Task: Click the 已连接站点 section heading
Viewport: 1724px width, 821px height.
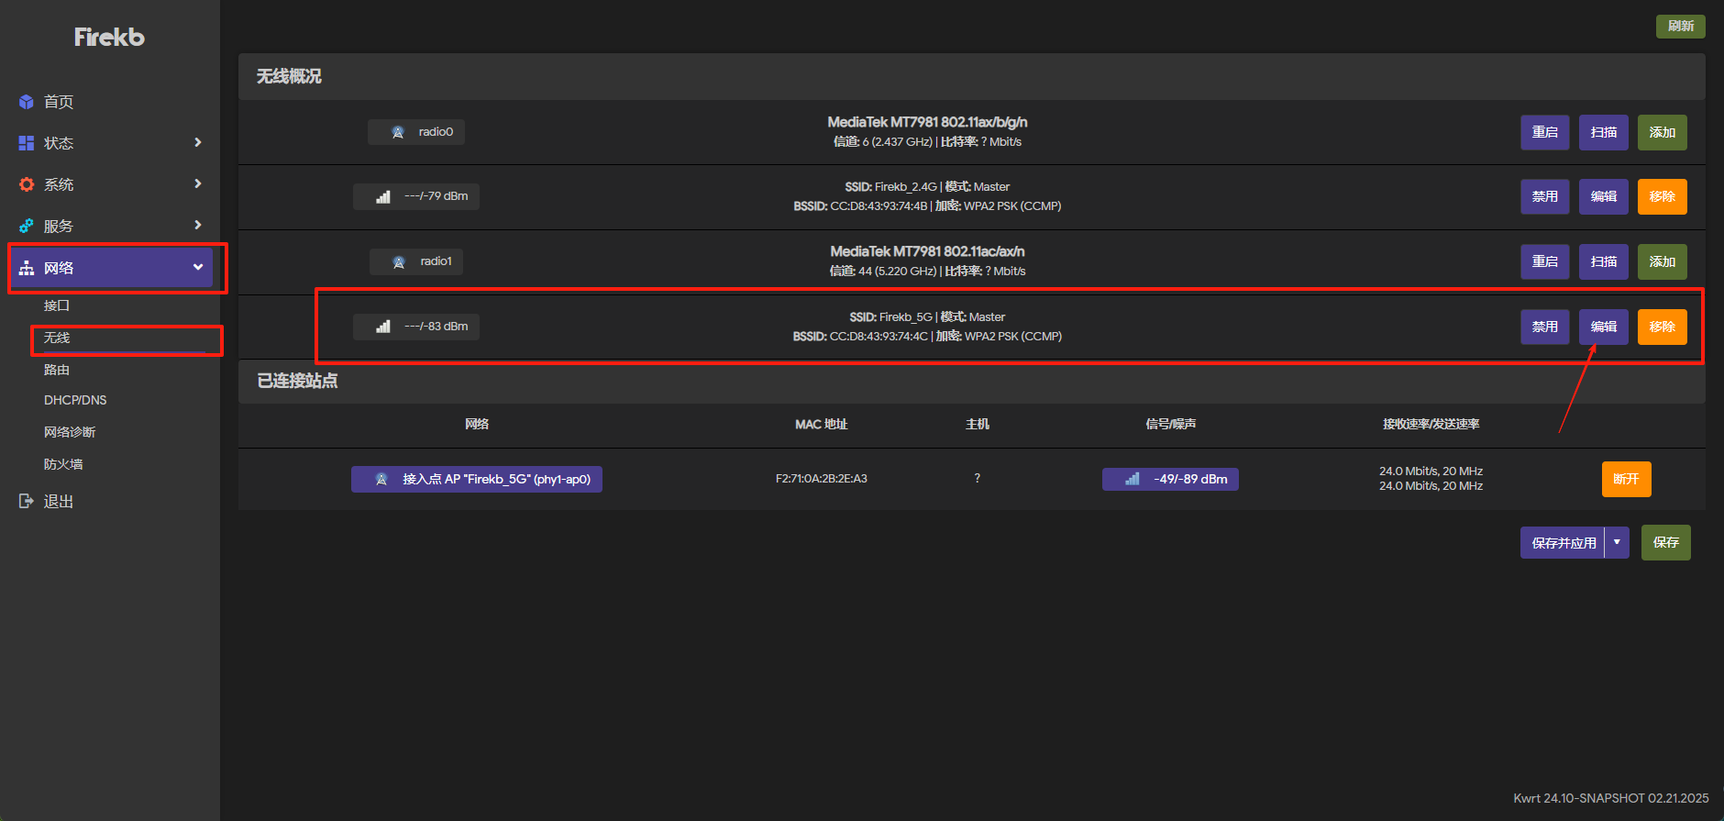Action: [x=297, y=381]
